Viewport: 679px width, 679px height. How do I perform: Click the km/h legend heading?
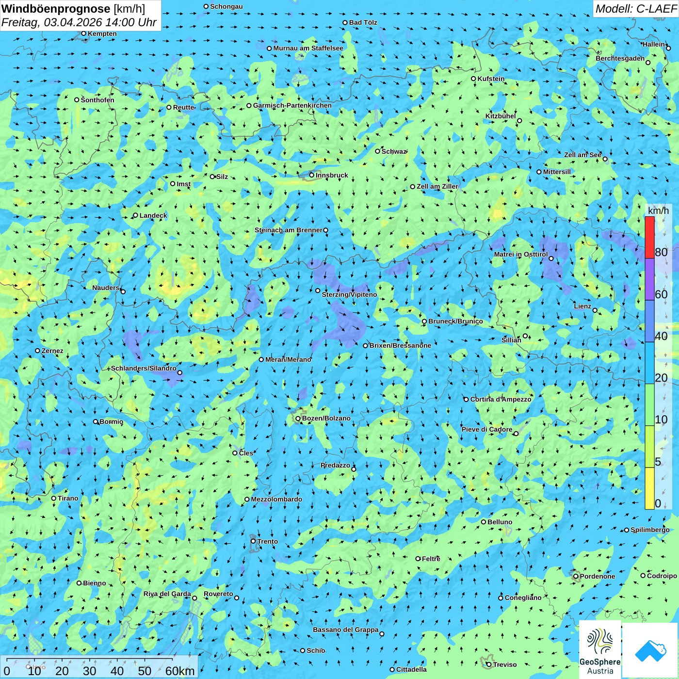click(x=658, y=210)
